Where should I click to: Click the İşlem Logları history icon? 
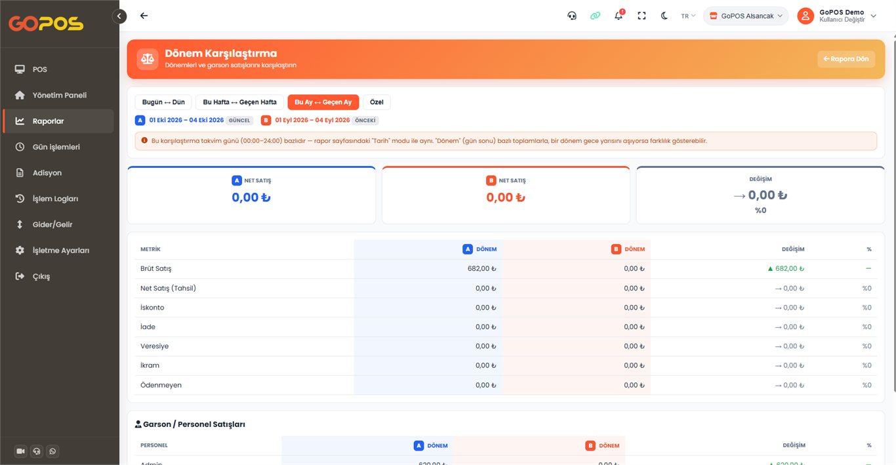(x=20, y=199)
